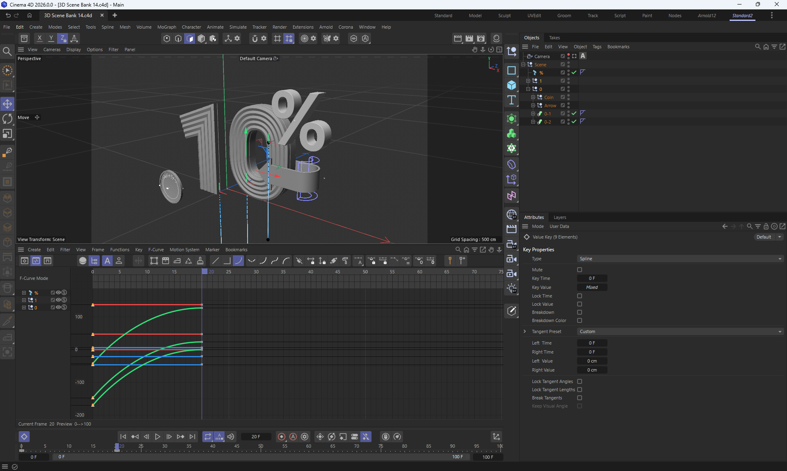
Task: Open the F-Curve menu in timeline
Action: [156, 250]
